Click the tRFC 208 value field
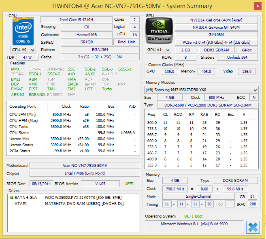266x239 pixels. [x=253, y=204]
